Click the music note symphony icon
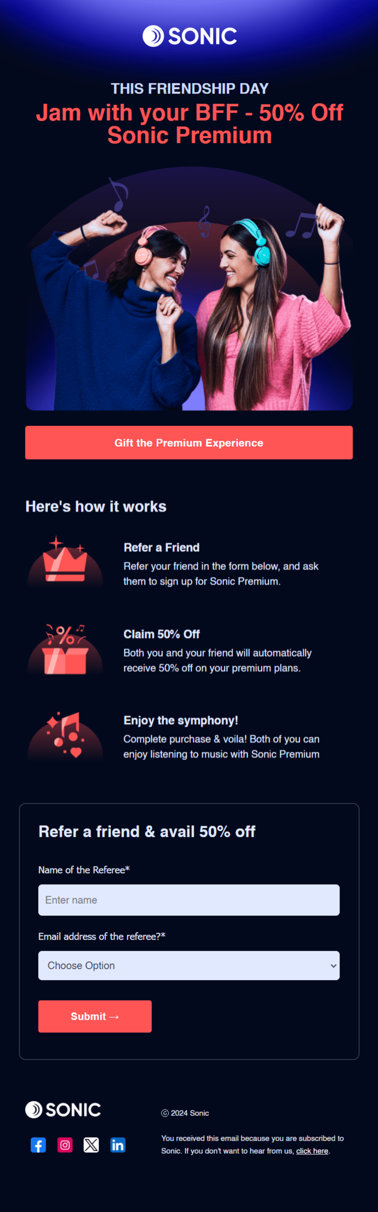The image size is (378, 1212). tap(65, 735)
